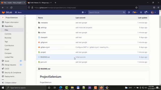Click the Security shield sidebar icon
Image resolution: width=161 pixels, height=90 pixels.
3,72
